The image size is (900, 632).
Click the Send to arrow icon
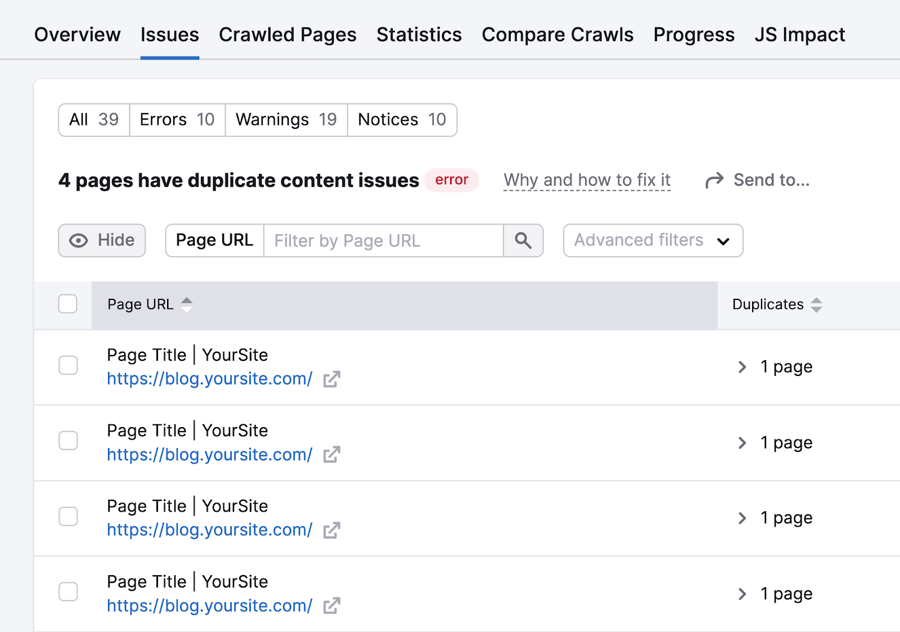(714, 180)
